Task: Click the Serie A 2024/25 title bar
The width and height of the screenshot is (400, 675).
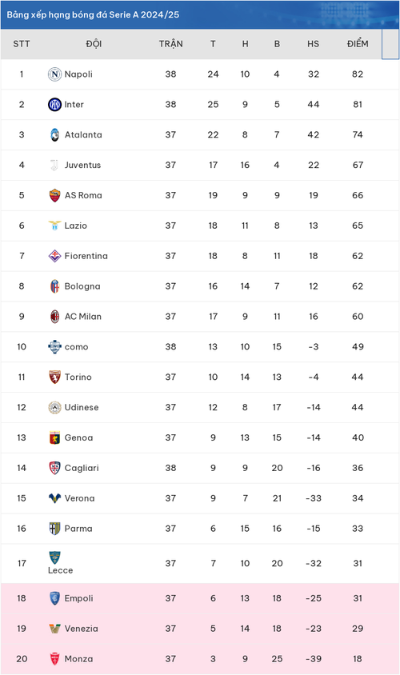Action: [x=200, y=14]
